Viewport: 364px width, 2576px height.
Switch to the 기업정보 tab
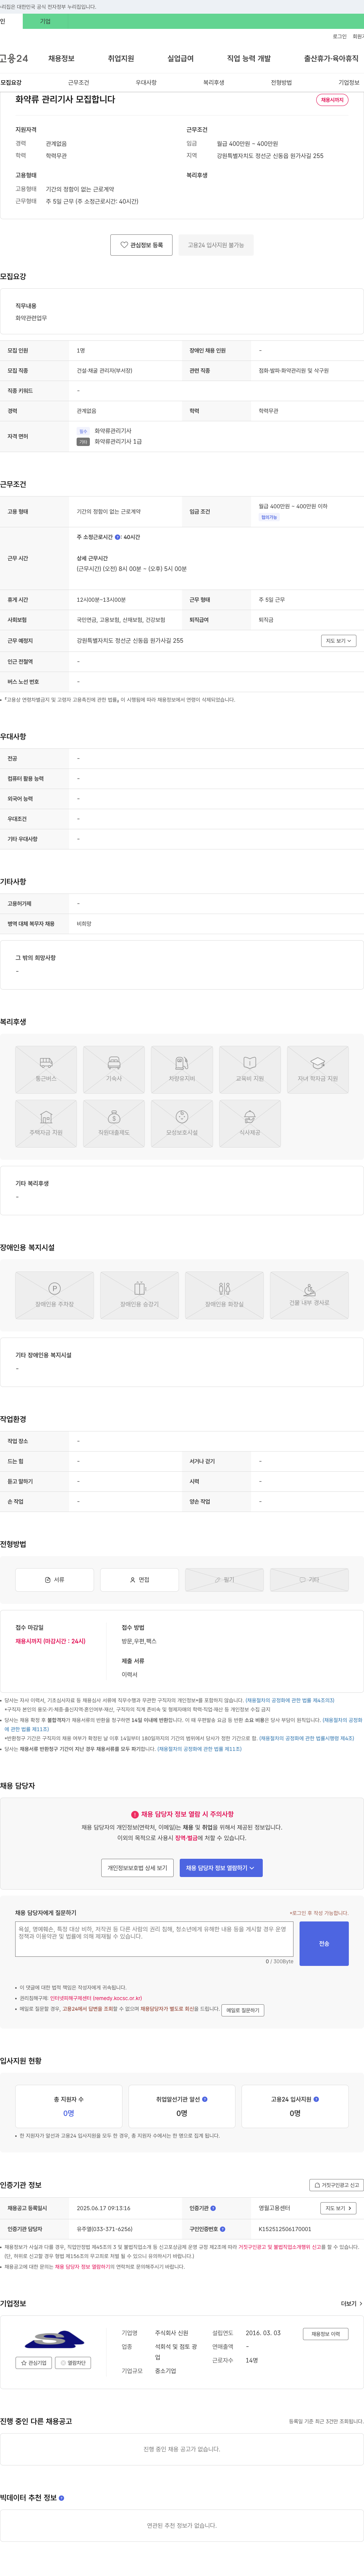tap(349, 83)
